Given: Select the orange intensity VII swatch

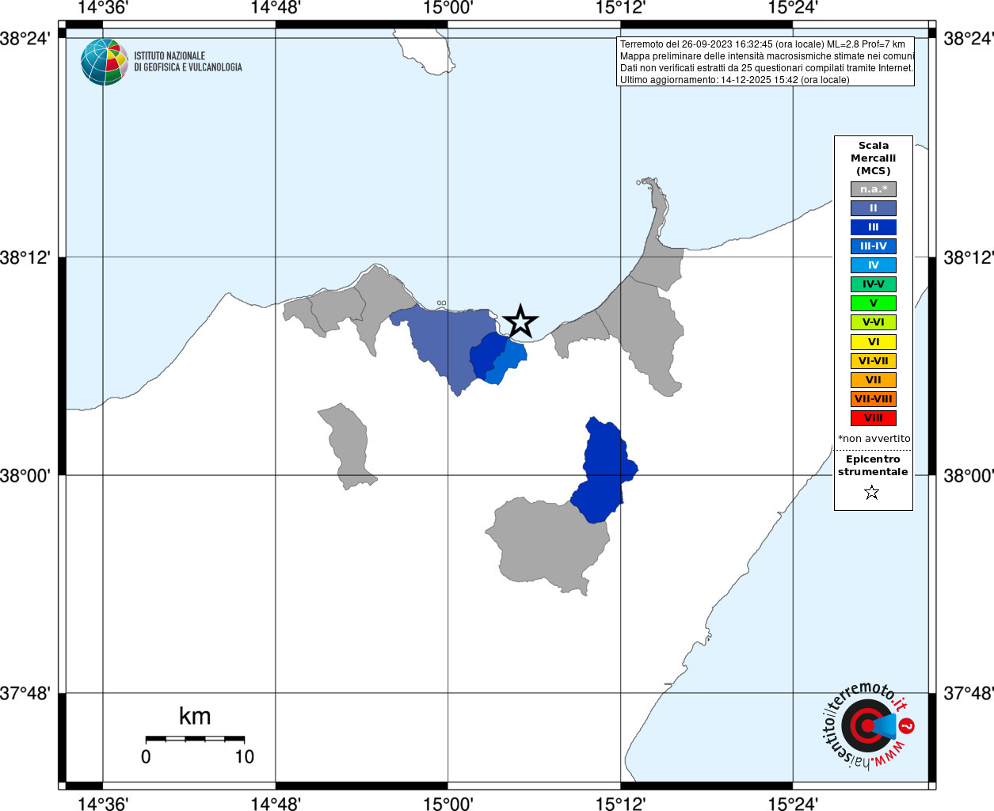Looking at the screenshot, I should pyautogui.click(x=874, y=380).
